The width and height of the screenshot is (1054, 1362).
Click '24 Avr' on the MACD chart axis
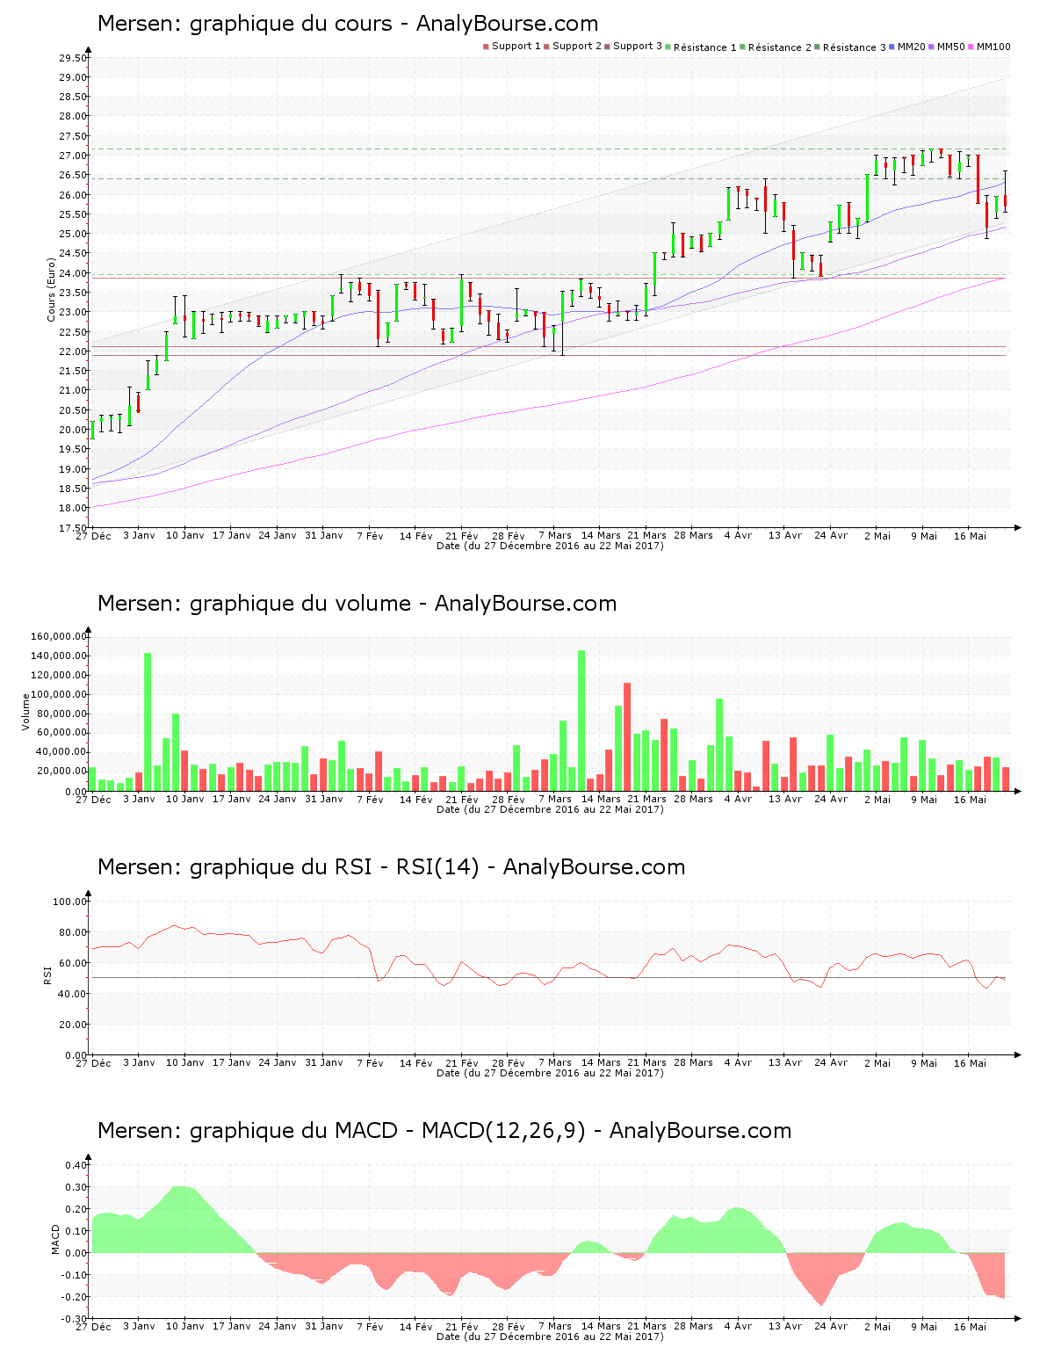click(x=831, y=1326)
